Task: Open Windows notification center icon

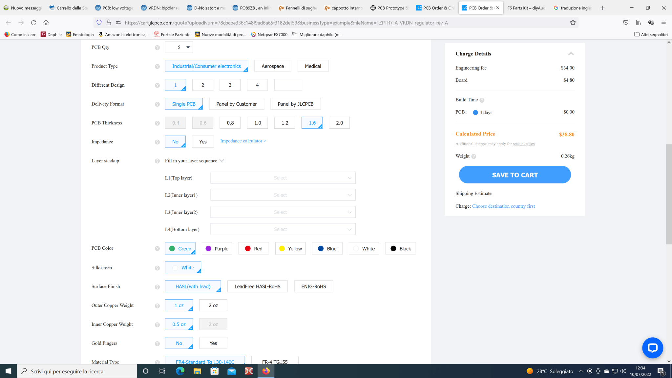Action: coord(661,371)
